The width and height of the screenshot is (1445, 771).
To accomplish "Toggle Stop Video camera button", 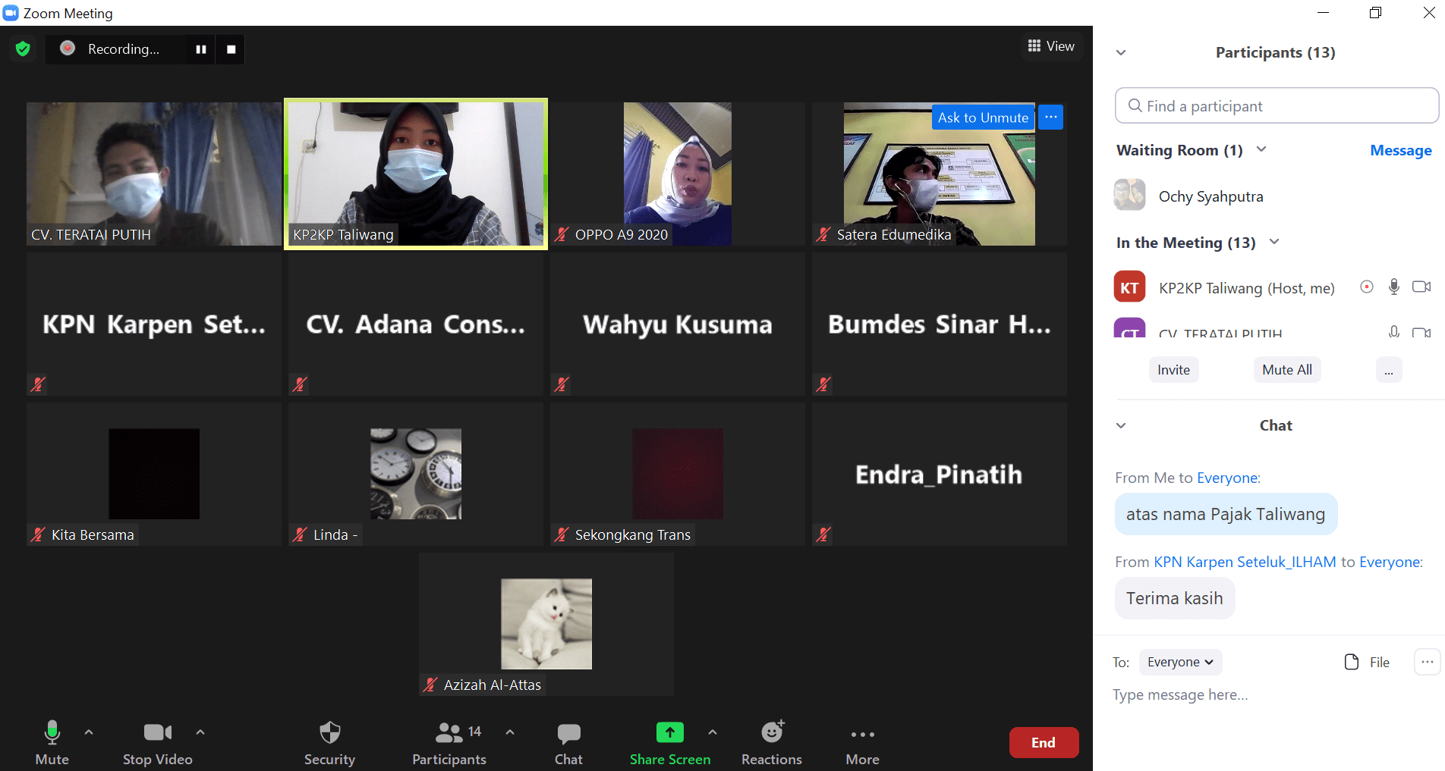I will [158, 733].
